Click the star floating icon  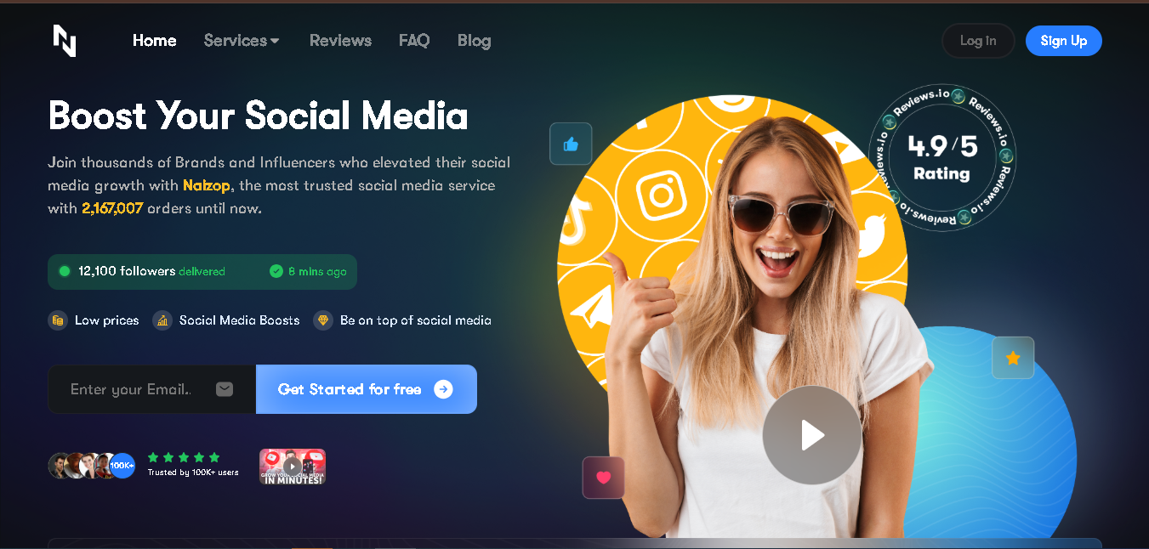(1013, 358)
